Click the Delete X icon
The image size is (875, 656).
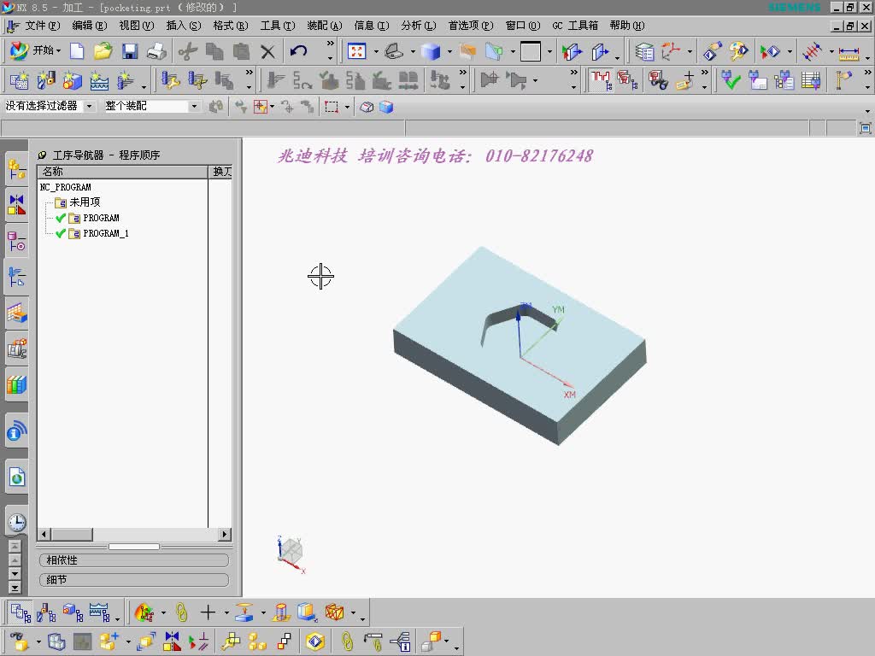click(267, 51)
